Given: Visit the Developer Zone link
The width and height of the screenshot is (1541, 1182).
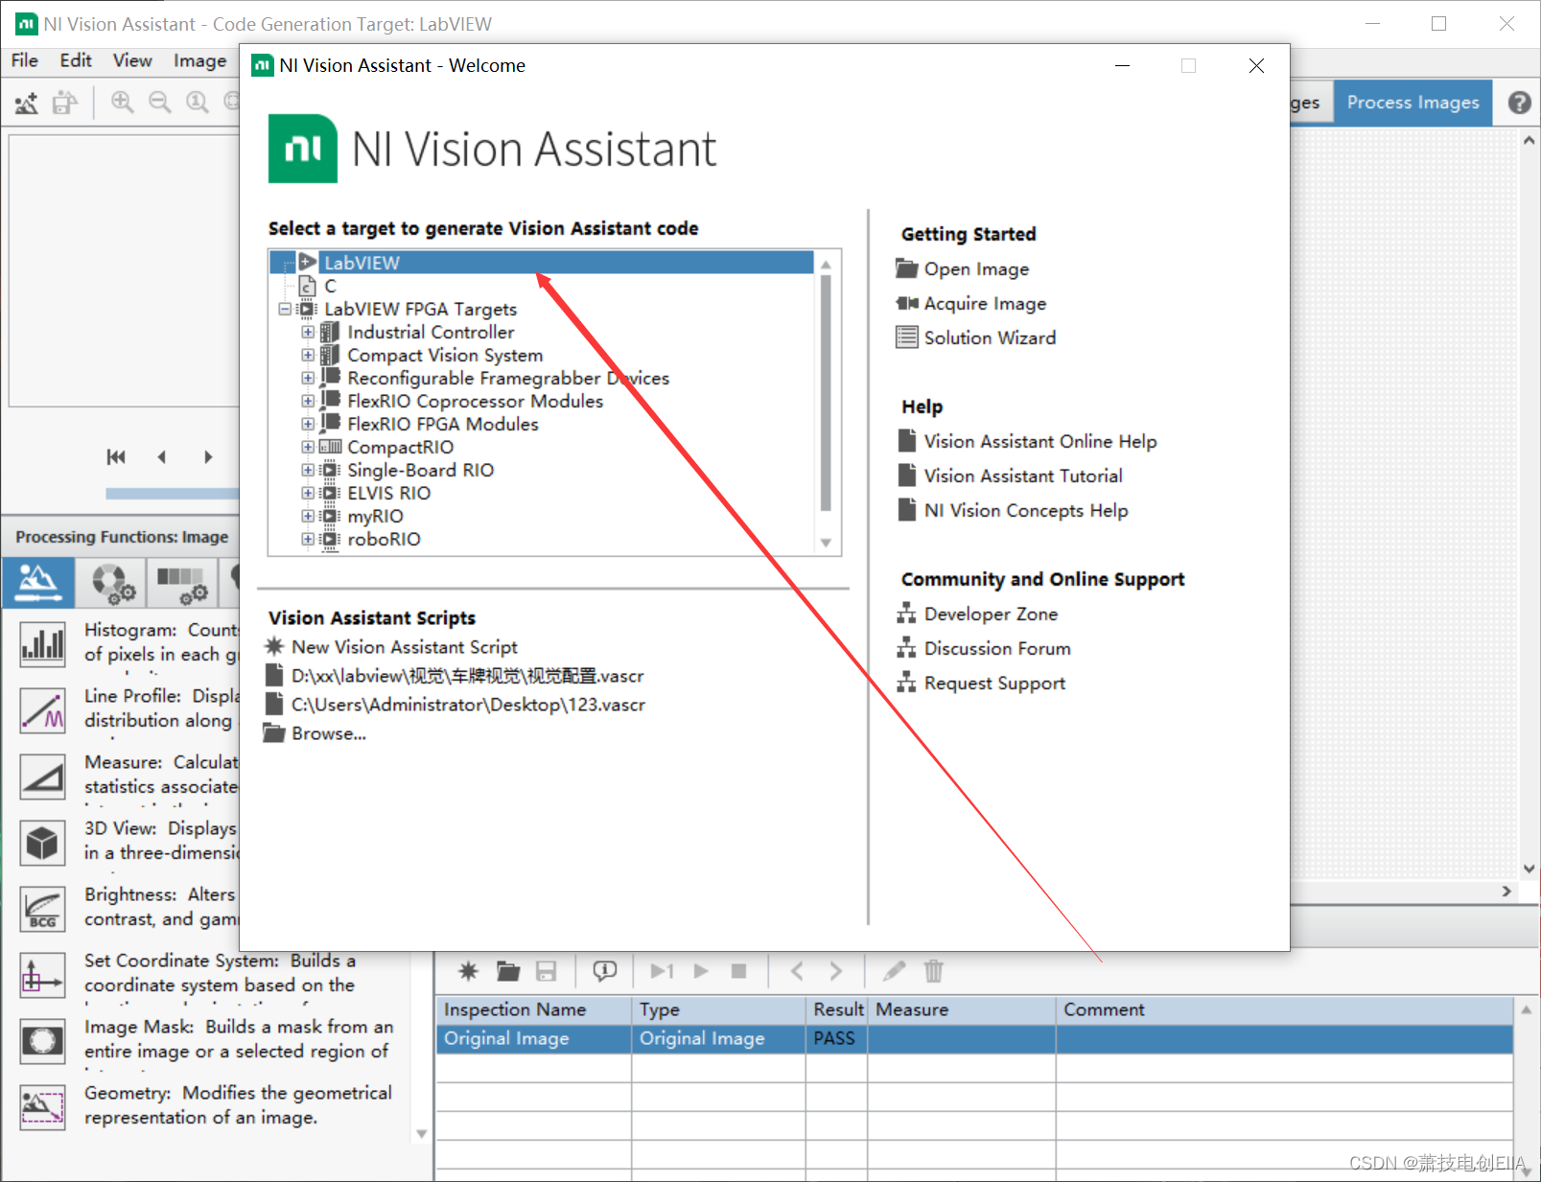Looking at the screenshot, I should [991, 614].
